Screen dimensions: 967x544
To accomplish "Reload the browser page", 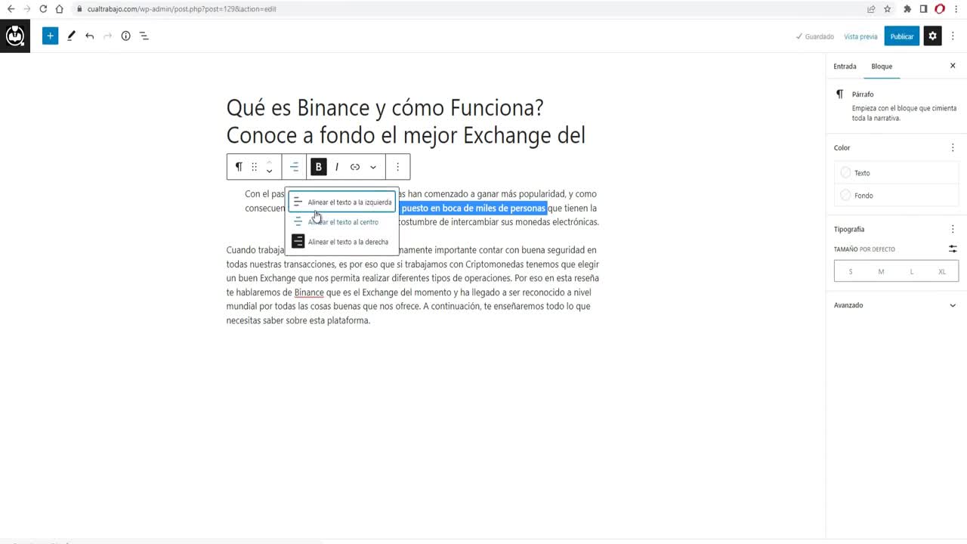I will 43,9.
